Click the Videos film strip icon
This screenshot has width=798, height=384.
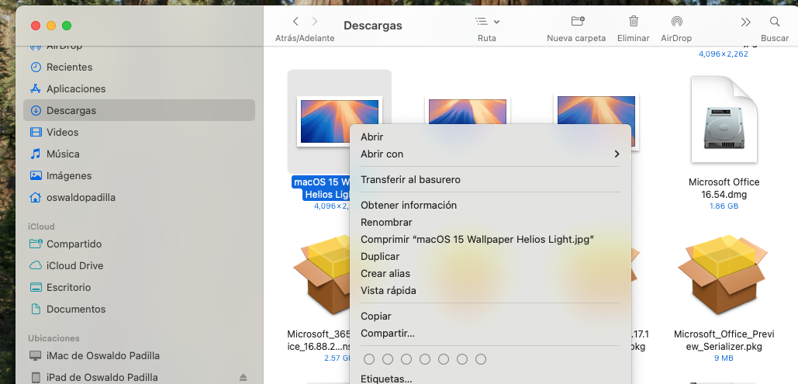click(36, 132)
